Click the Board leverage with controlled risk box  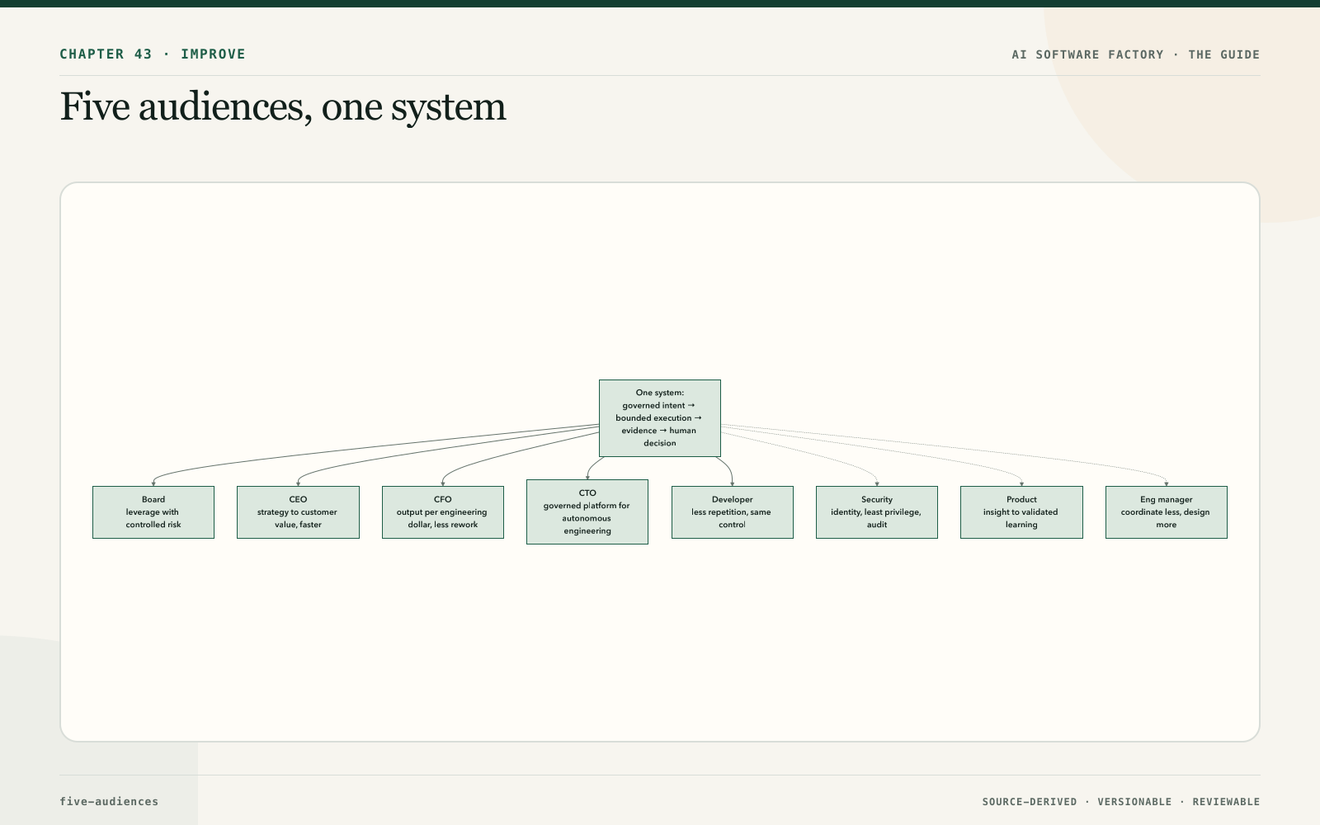click(153, 512)
